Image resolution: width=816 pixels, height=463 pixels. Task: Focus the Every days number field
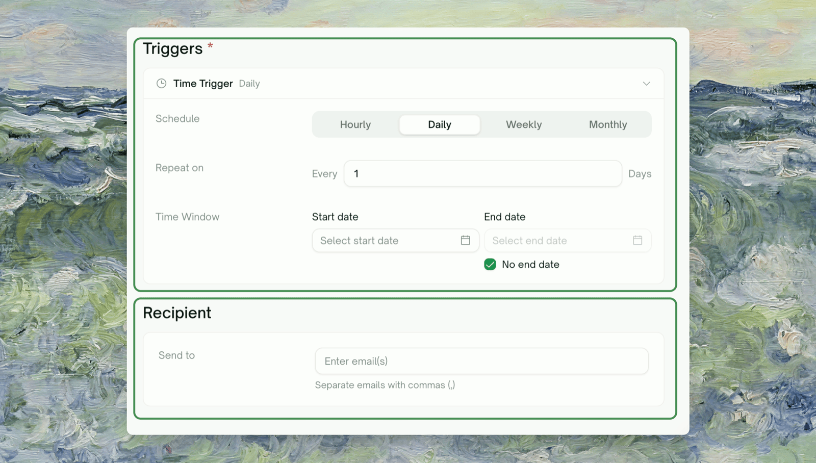point(482,173)
